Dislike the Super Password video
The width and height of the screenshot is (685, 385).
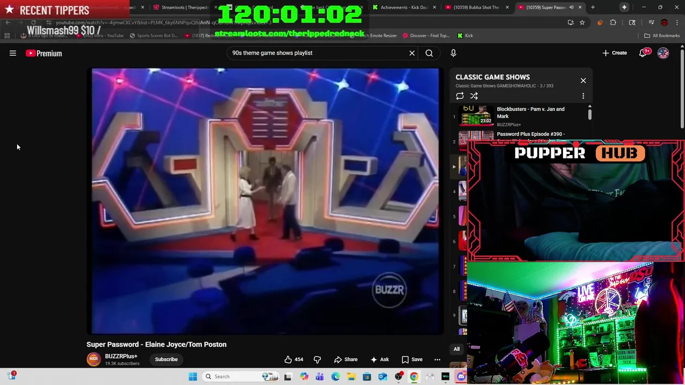tap(317, 359)
